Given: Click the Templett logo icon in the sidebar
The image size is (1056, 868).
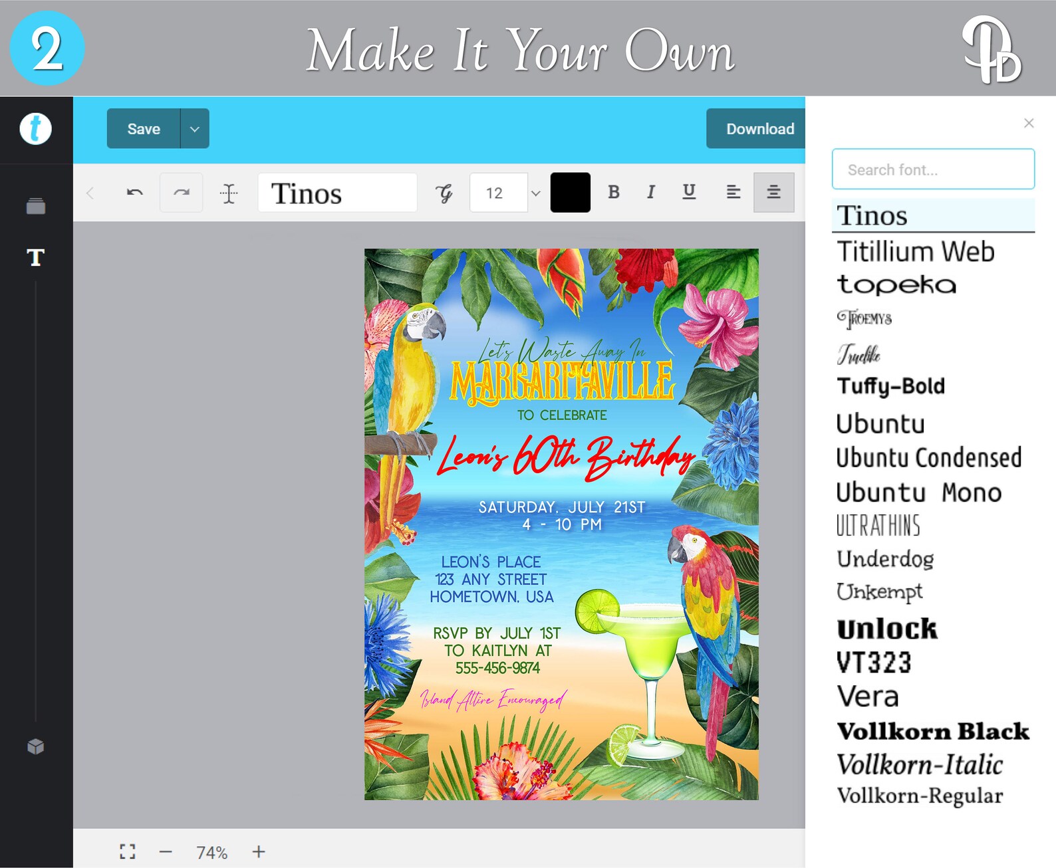Looking at the screenshot, I should (x=35, y=129).
